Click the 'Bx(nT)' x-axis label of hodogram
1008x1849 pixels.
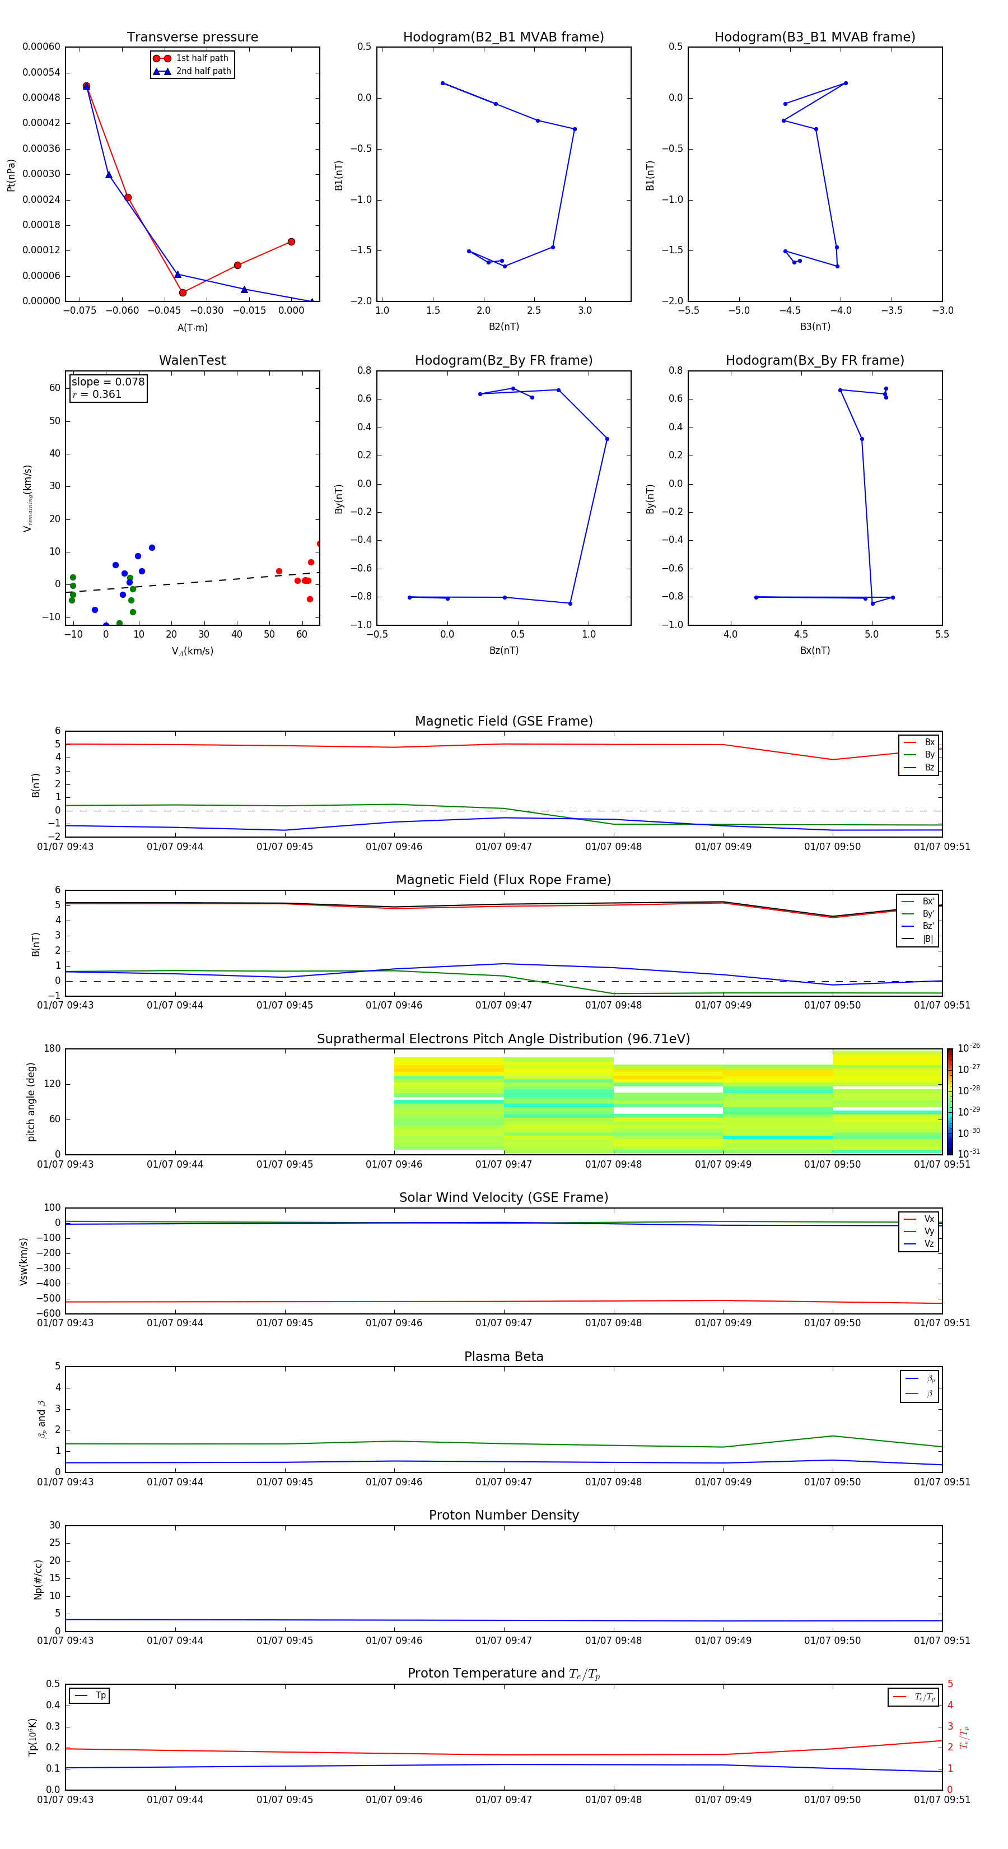click(815, 651)
